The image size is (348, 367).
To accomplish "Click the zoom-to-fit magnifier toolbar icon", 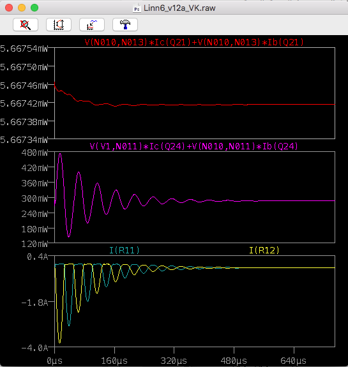I will point(26,25).
